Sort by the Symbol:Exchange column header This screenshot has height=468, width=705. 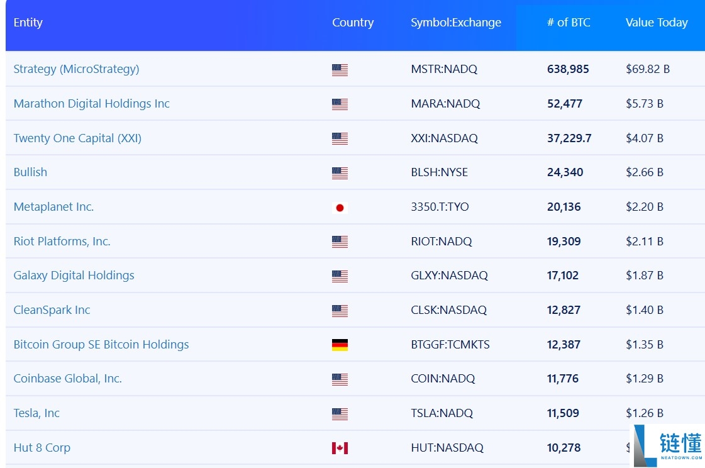456,23
